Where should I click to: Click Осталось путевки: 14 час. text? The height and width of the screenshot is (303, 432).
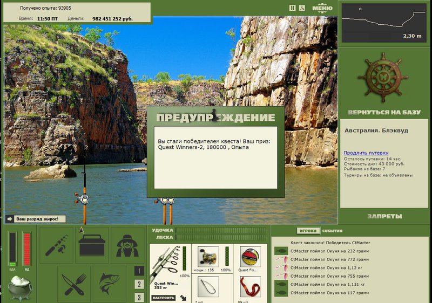tap(373, 159)
